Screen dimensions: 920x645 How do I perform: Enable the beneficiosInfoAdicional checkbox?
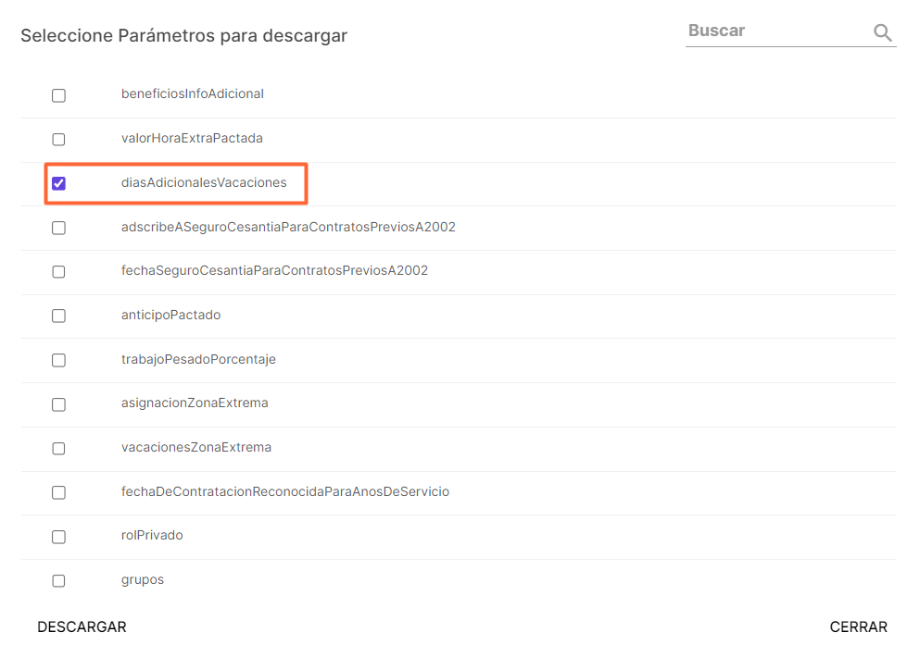59,94
